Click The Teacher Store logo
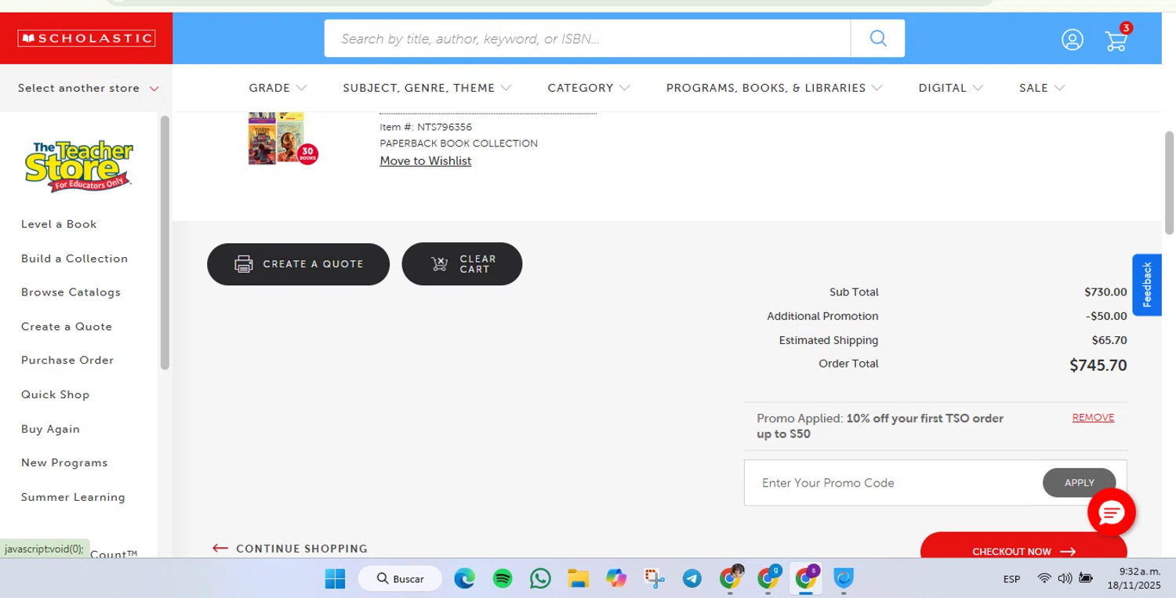Viewport: 1176px width, 598px height. (x=78, y=165)
